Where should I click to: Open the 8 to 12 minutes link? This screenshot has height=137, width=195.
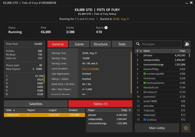[91, 68]
